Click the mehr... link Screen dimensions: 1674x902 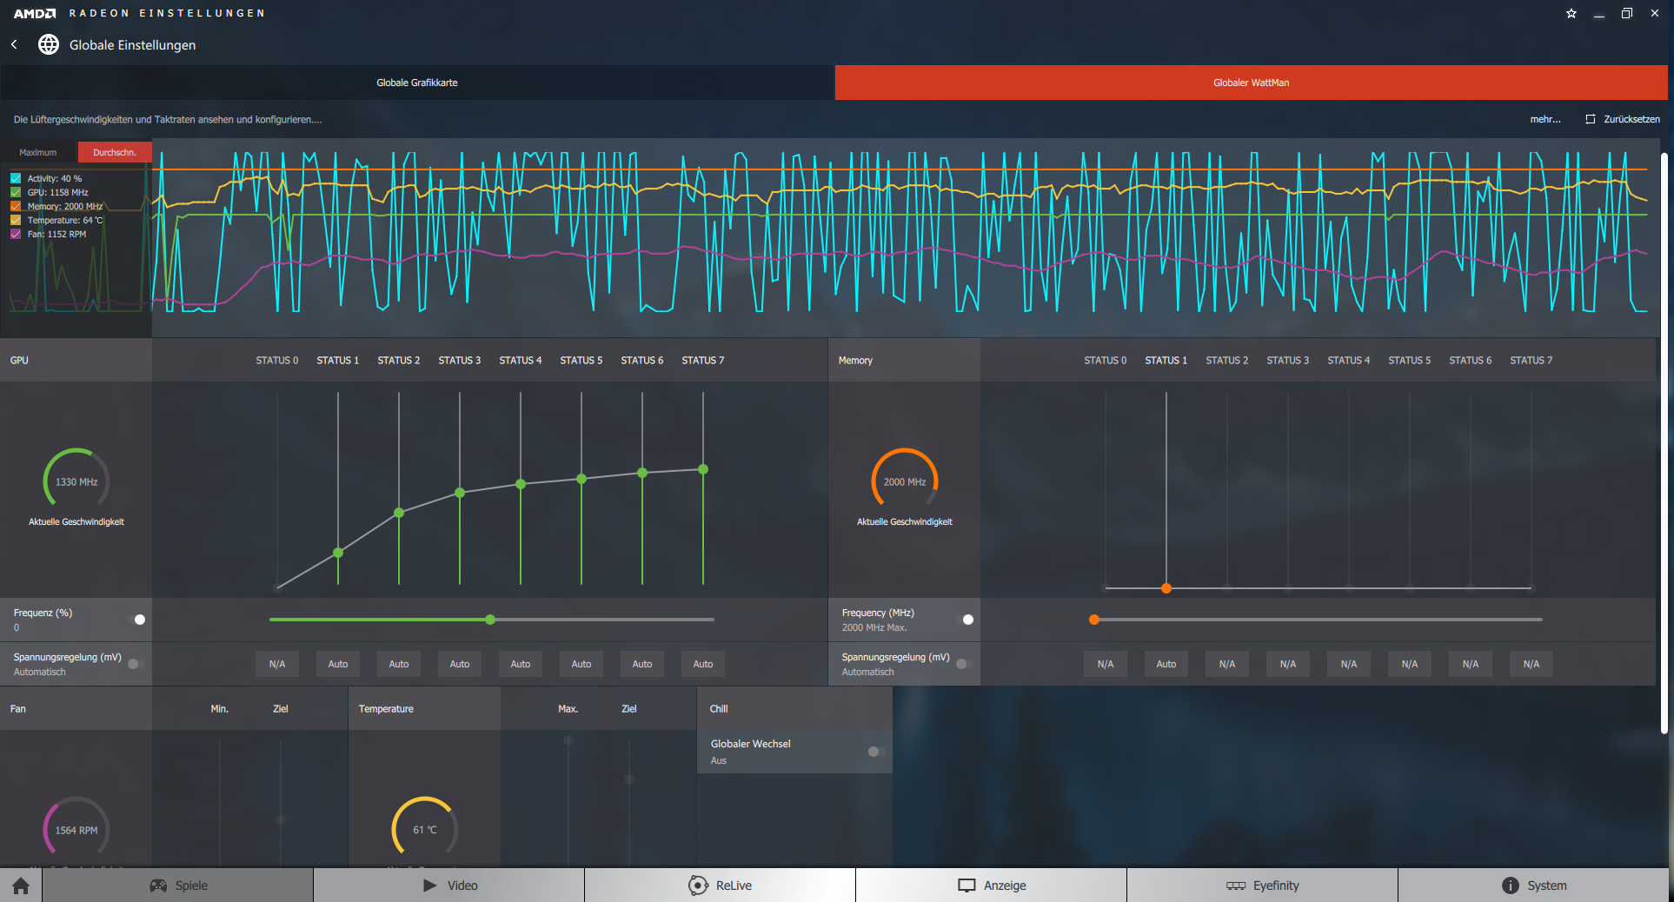click(x=1545, y=119)
